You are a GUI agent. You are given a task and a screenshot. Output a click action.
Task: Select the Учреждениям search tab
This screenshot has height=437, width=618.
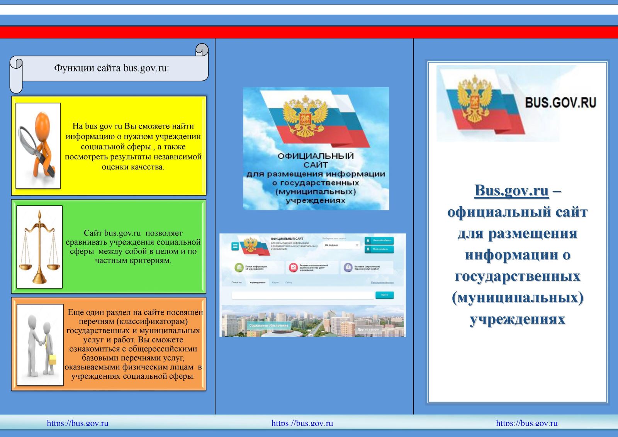pos(257,283)
